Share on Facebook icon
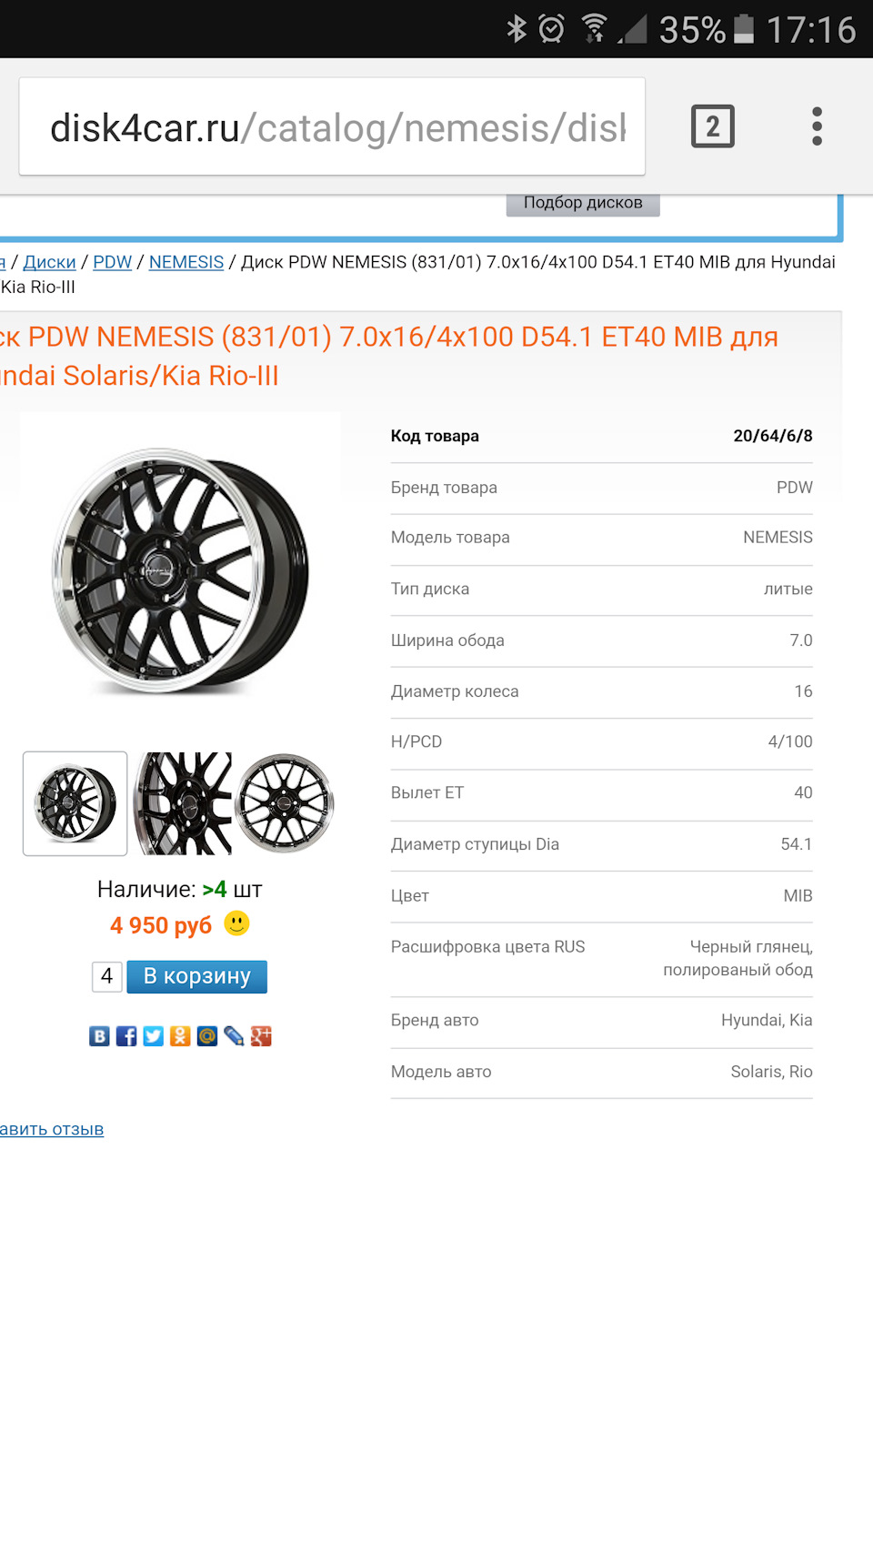 coord(126,1036)
